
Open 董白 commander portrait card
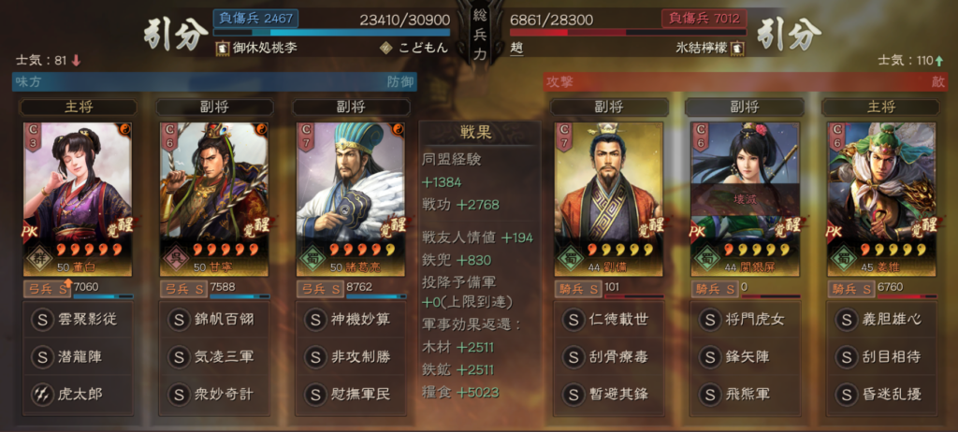point(78,199)
